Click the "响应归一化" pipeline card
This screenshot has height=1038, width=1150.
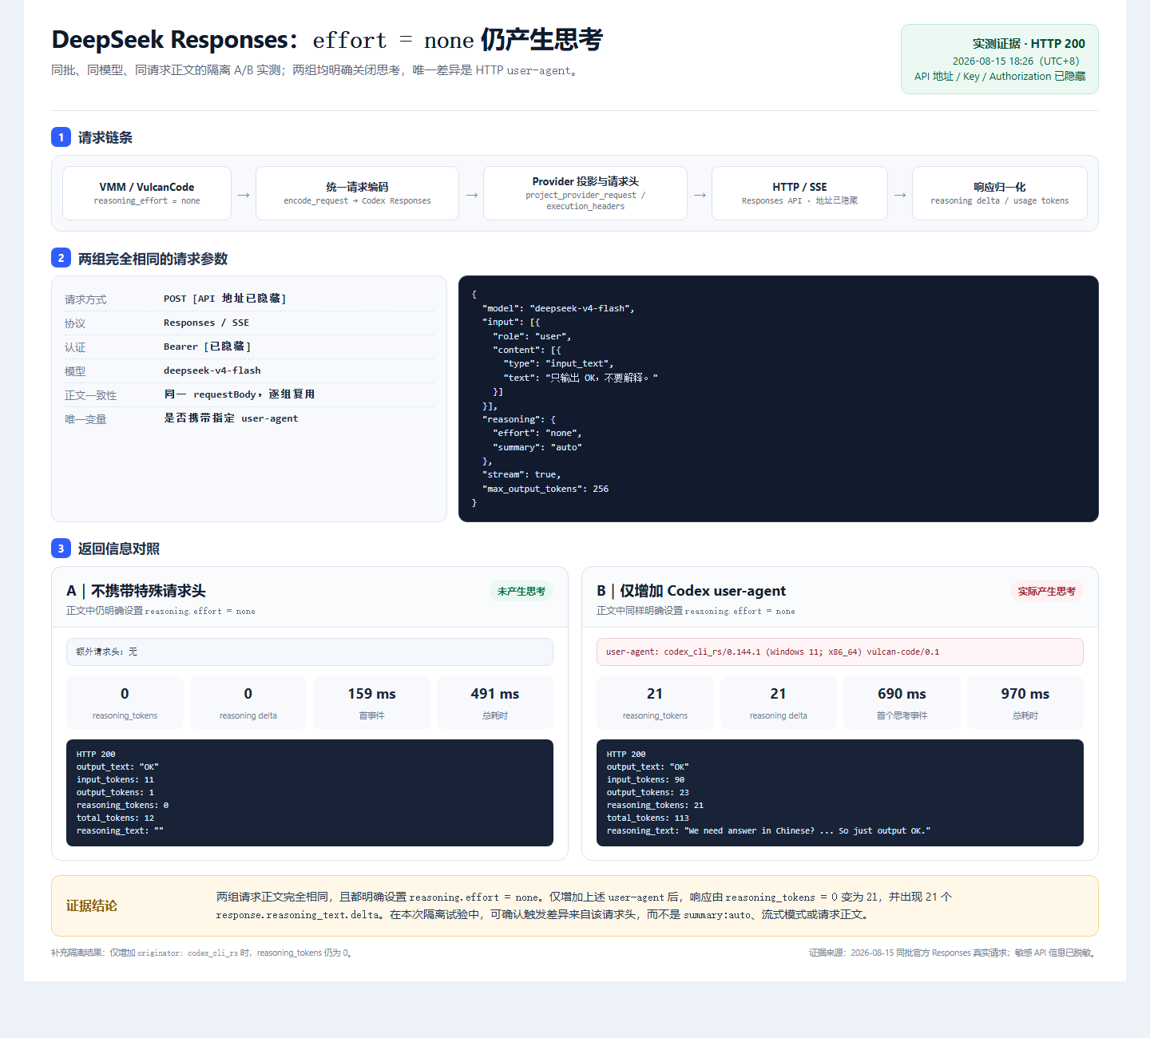coord(999,193)
